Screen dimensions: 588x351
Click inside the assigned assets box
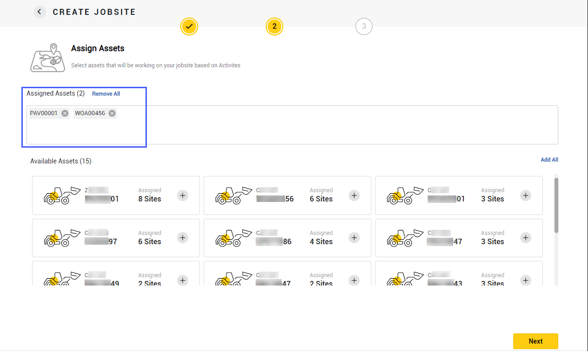(325, 130)
